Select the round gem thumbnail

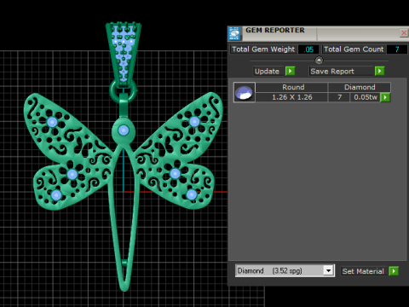(245, 92)
